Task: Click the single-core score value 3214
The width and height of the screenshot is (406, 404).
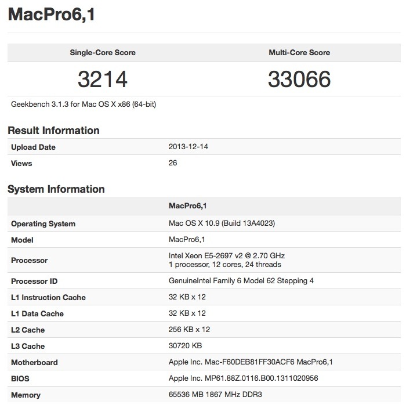Action: (103, 79)
